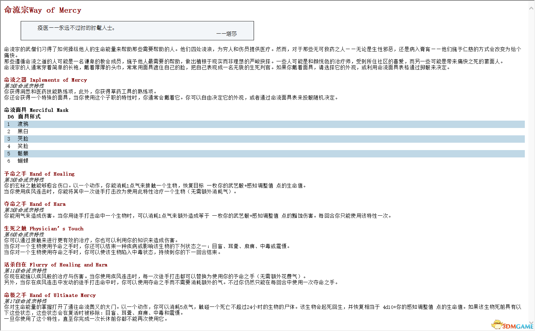Select the table row "哭脸"
Image resolution: width=535 pixels, height=331 pixels.
(x=265, y=139)
